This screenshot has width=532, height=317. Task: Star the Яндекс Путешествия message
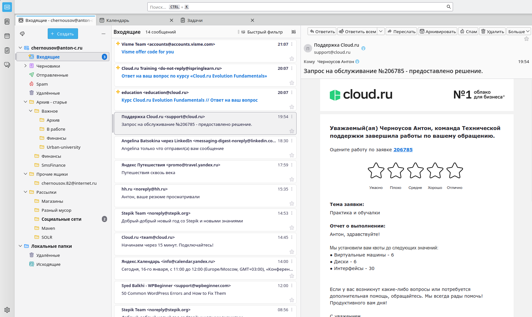coord(292,179)
